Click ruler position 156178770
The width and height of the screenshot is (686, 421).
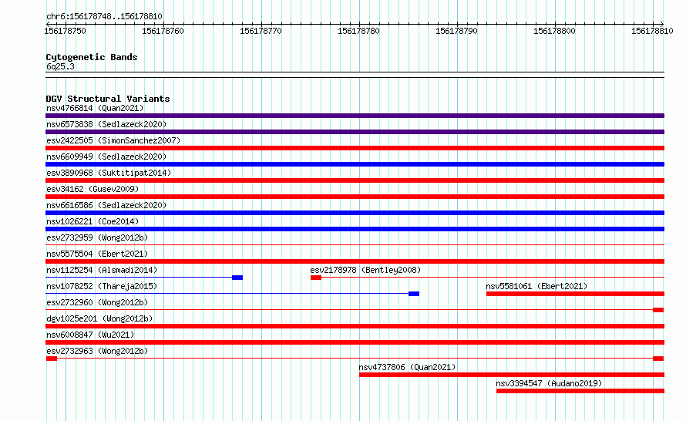(x=261, y=31)
